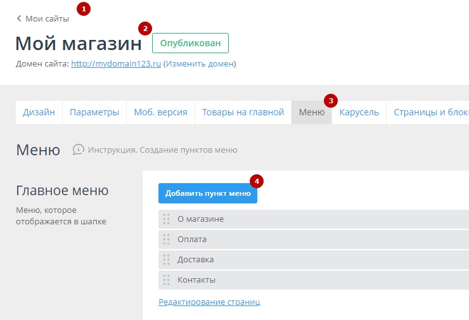This screenshot has width=469, height=320.
Task: Switch to the Параметры tab
Action: [94, 112]
